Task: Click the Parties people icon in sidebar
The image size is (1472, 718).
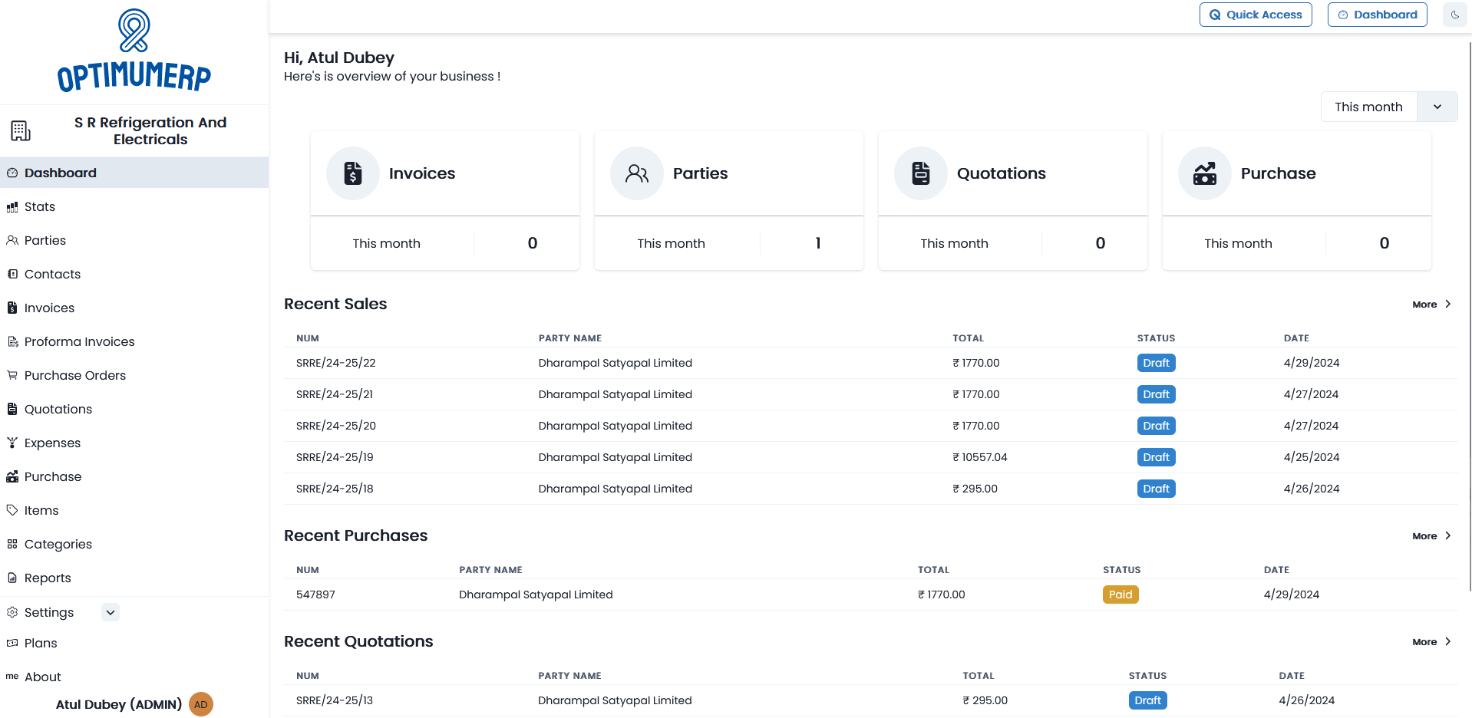Action: pos(12,240)
